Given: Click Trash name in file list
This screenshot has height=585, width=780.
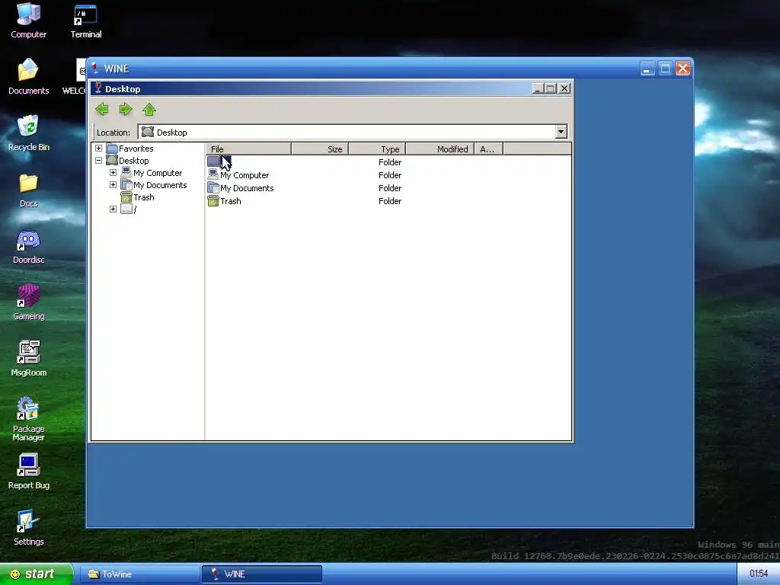Looking at the screenshot, I should point(230,201).
